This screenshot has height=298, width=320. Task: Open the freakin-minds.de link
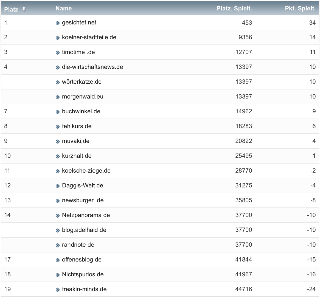tap(84, 289)
